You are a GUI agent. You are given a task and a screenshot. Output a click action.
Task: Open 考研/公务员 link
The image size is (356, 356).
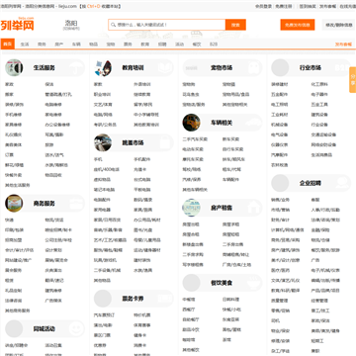(x=105, y=125)
